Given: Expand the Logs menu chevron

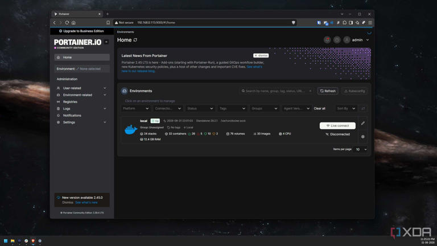Looking at the screenshot, I should coord(105,109).
